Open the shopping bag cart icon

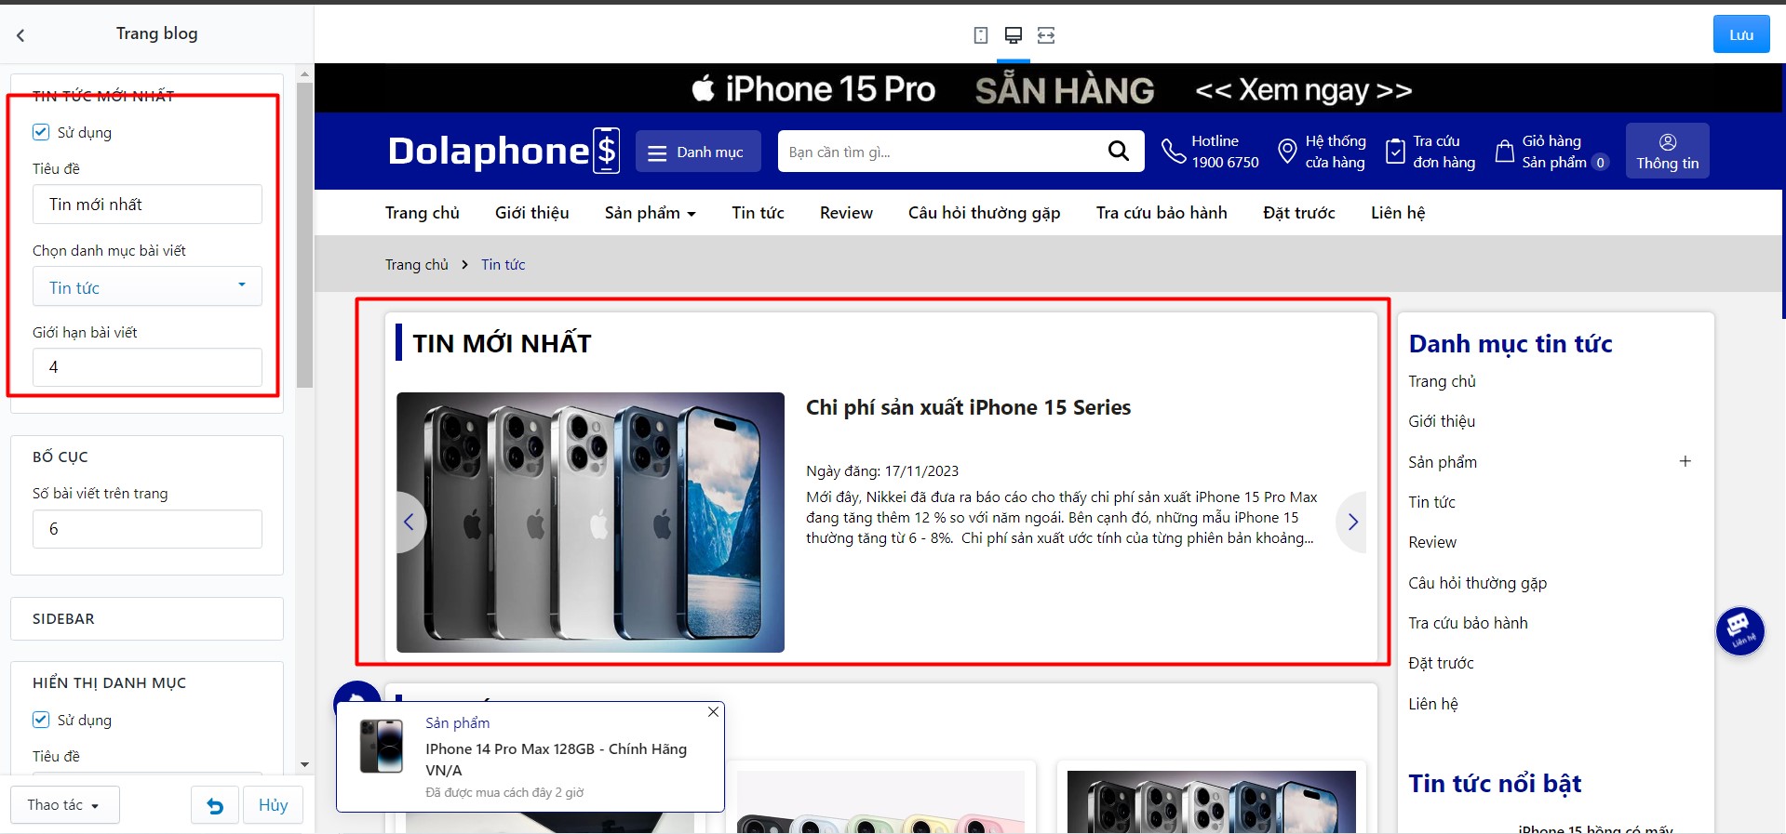(1504, 151)
